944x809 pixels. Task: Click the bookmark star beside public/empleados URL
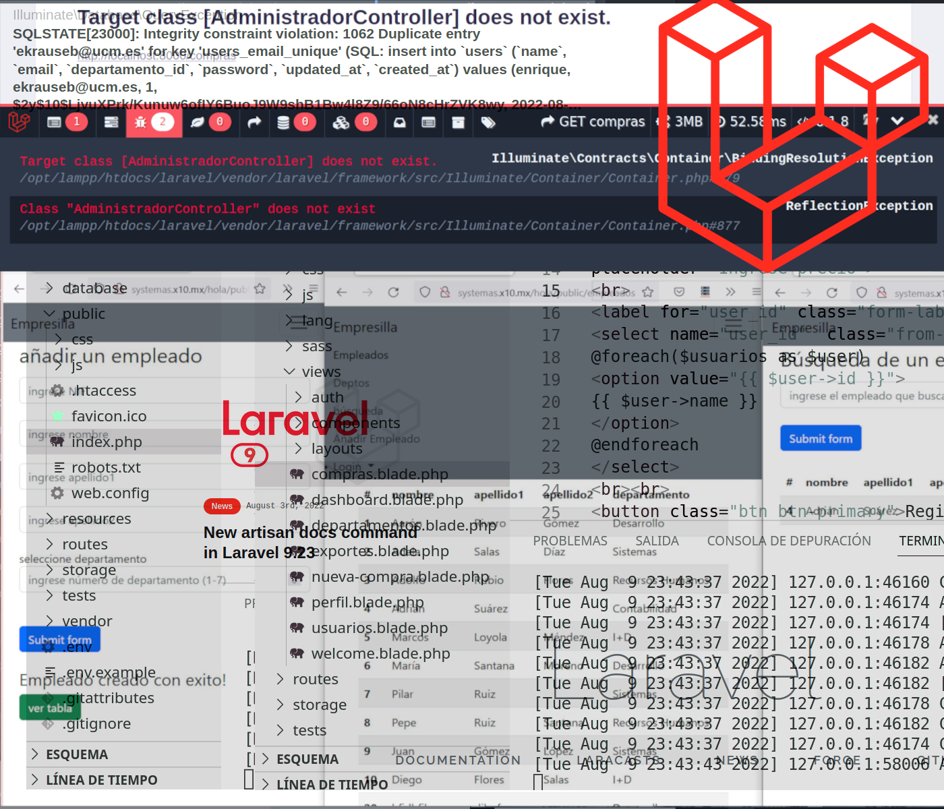(648, 292)
